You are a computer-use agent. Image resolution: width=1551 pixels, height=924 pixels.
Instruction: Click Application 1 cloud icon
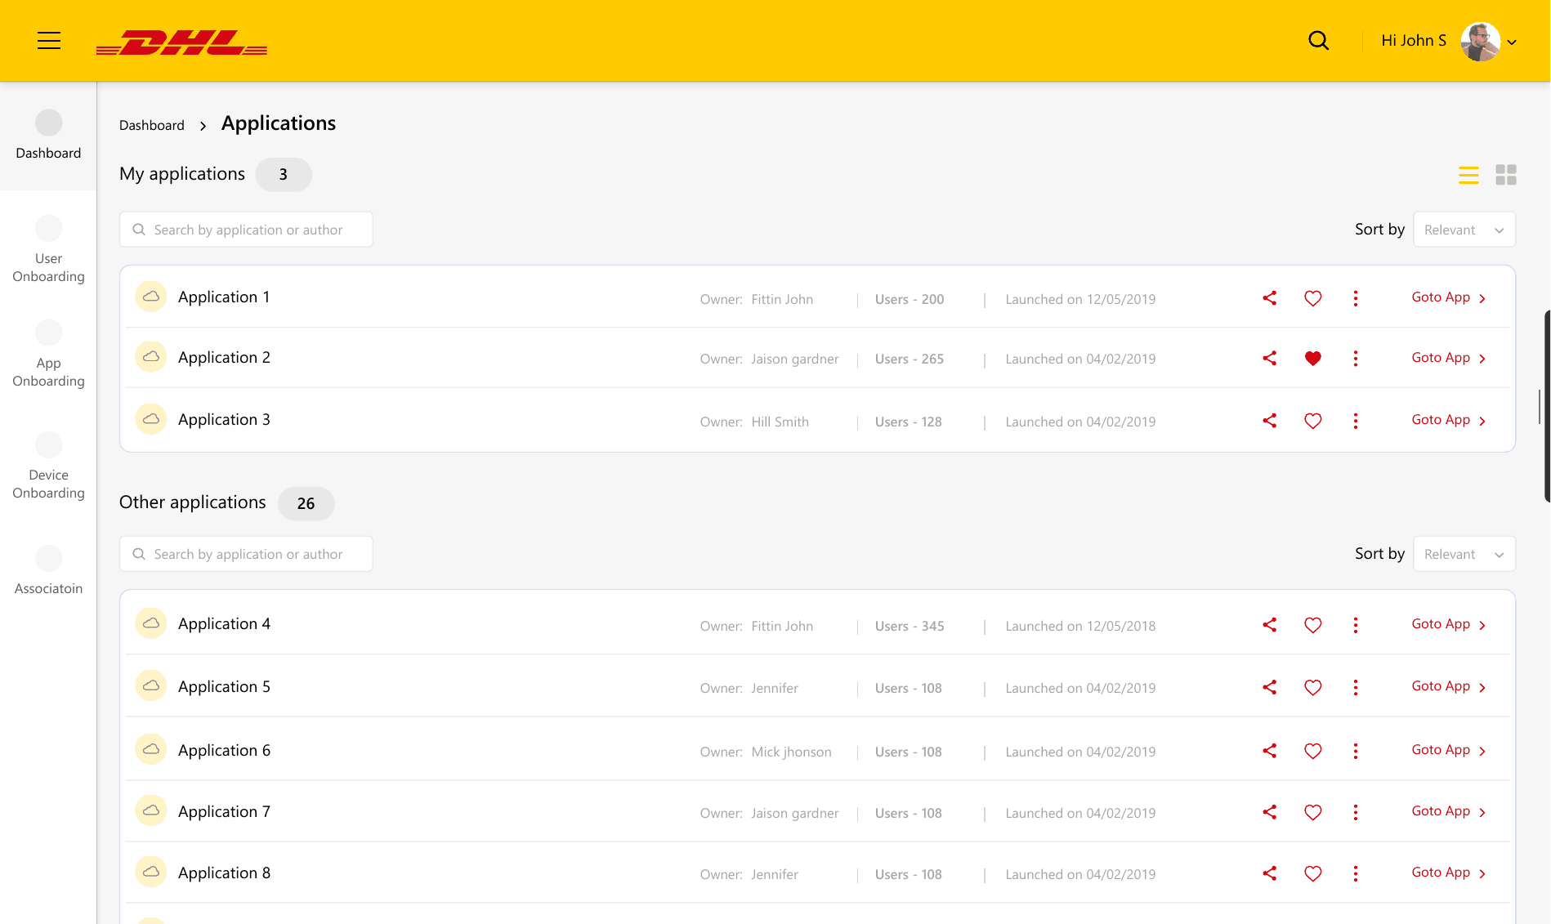tap(150, 297)
